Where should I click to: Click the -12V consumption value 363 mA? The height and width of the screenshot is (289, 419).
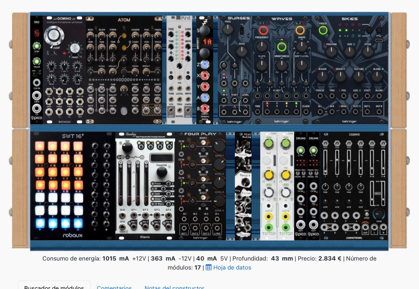pos(163,258)
